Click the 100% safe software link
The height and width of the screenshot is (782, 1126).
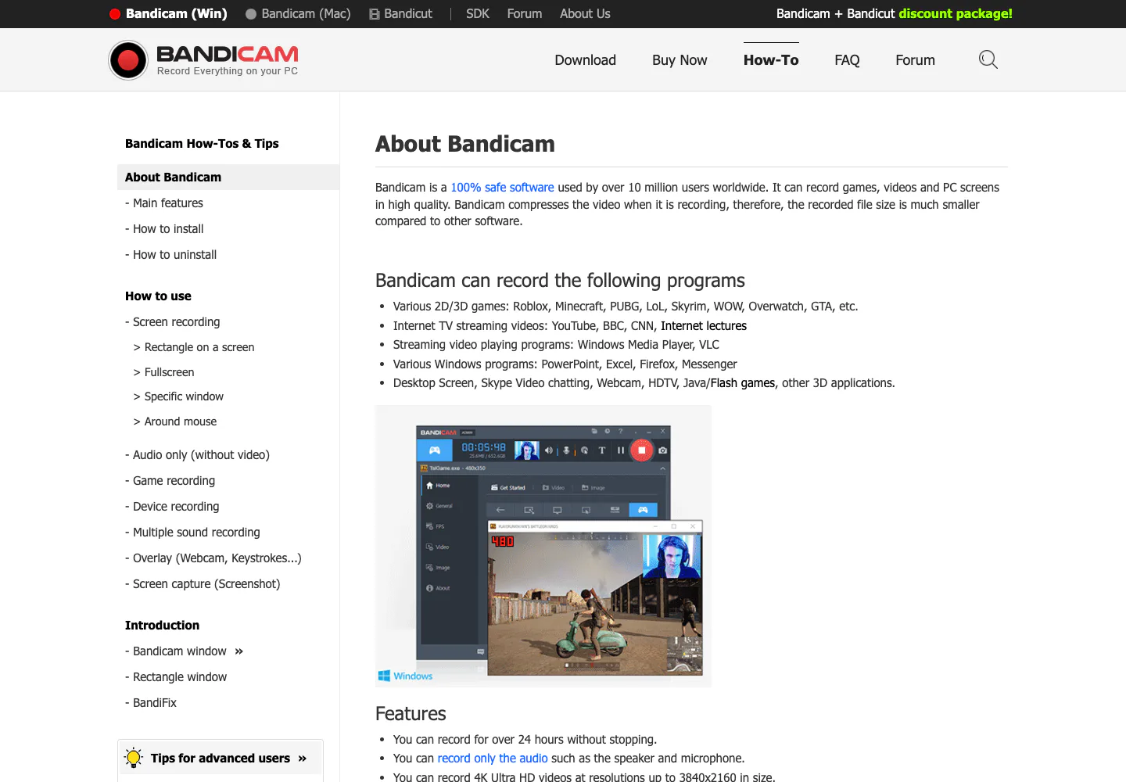tap(502, 188)
